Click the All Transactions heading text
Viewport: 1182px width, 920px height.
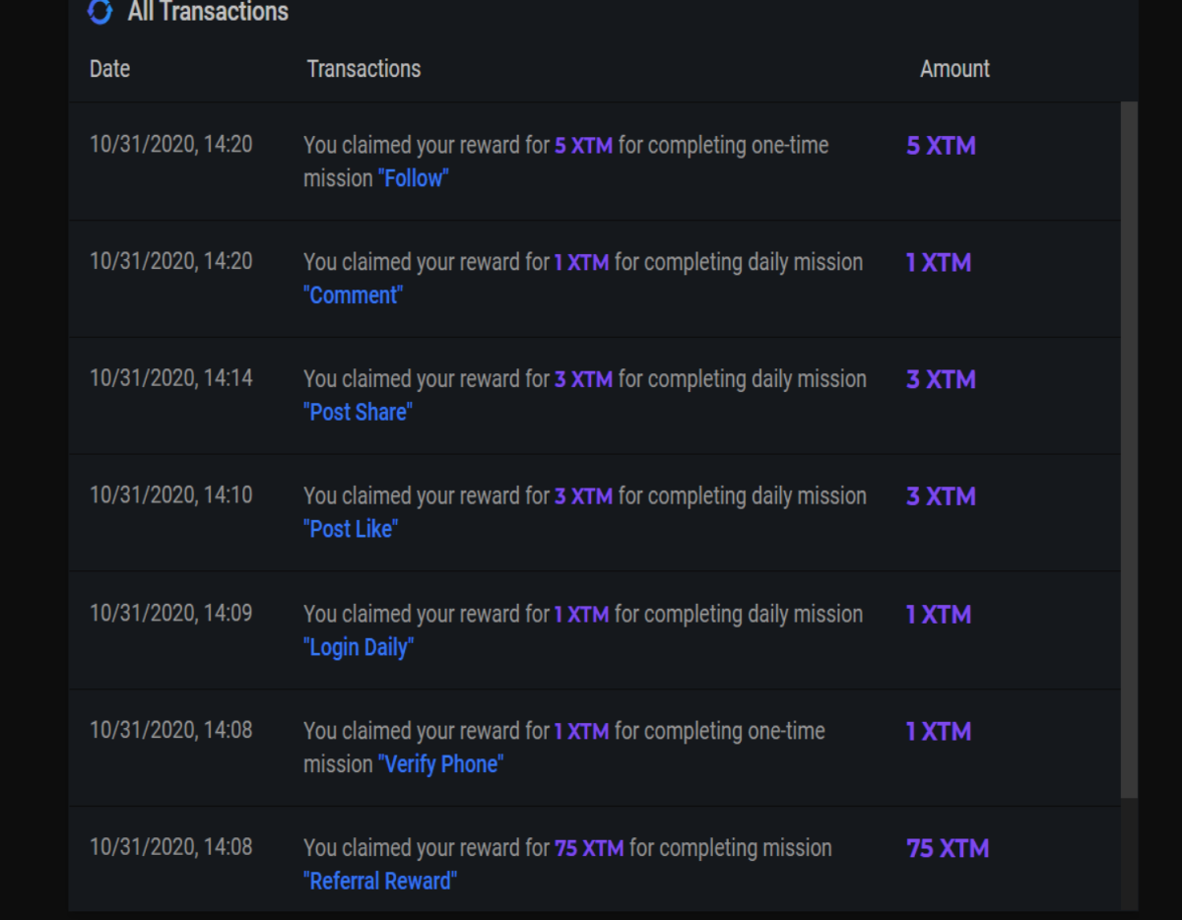[208, 12]
